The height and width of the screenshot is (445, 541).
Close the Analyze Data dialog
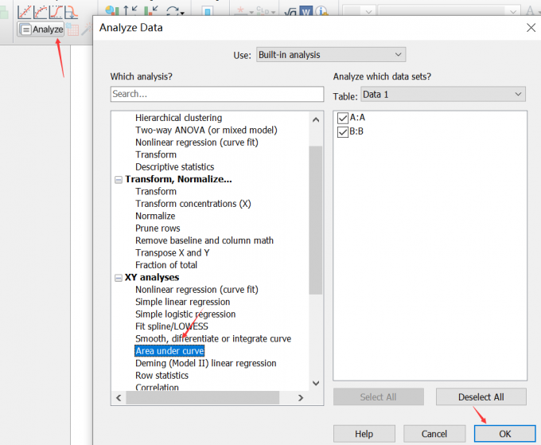coord(531,27)
